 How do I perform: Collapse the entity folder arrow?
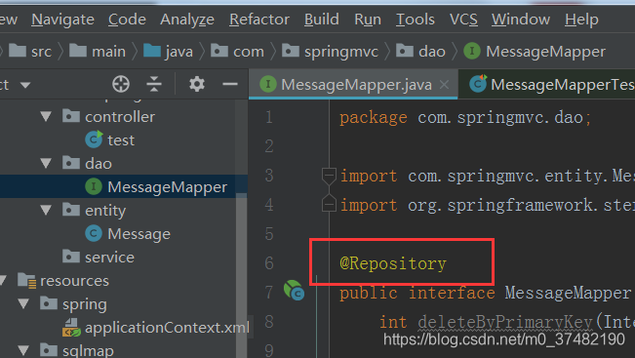(x=46, y=210)
